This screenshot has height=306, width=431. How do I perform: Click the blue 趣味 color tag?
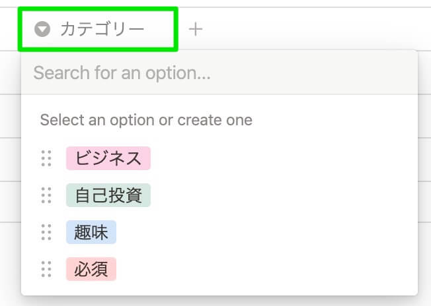coord(91,232)
